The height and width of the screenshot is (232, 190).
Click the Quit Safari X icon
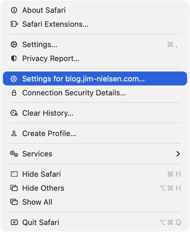pos(14,222)
